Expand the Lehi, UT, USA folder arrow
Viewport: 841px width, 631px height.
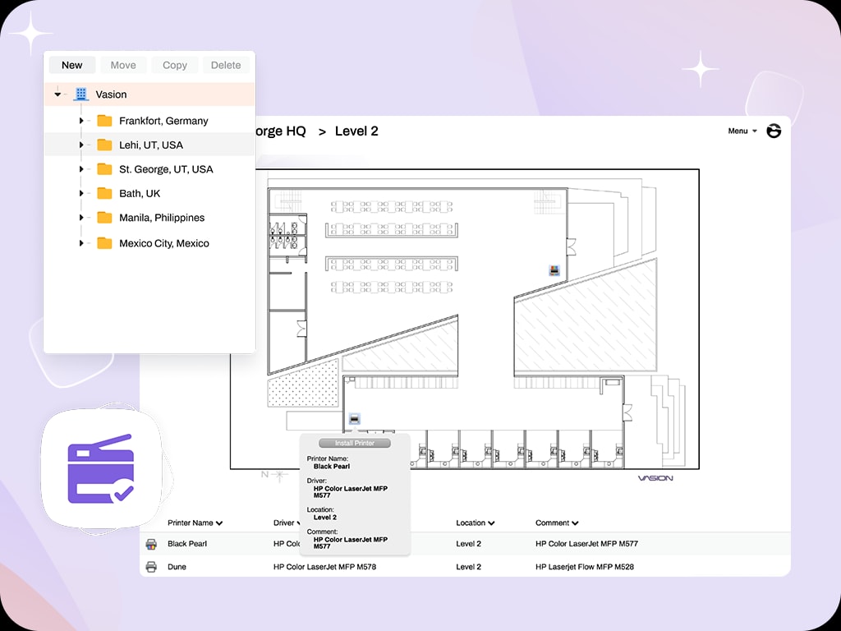pyautogui.click(x=81, y=145)
